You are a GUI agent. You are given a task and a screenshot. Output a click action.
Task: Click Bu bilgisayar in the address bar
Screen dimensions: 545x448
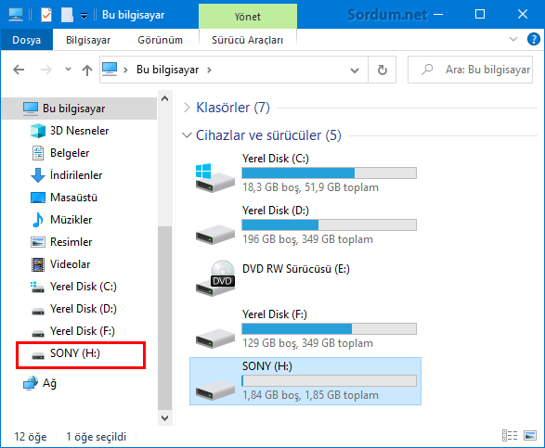167,70
